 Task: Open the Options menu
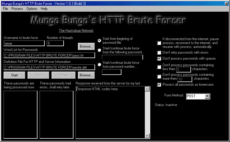click(32, 9)
